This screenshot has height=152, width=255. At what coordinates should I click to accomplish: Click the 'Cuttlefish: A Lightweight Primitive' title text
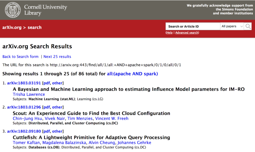tap(91, 137)
